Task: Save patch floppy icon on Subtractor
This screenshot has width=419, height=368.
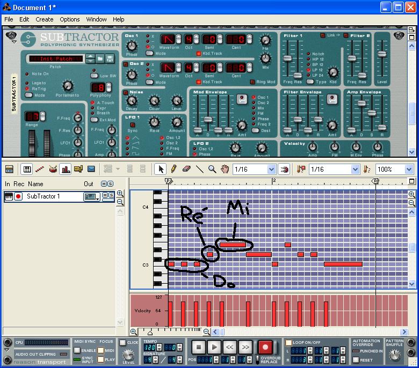Action: coord(110,58)
